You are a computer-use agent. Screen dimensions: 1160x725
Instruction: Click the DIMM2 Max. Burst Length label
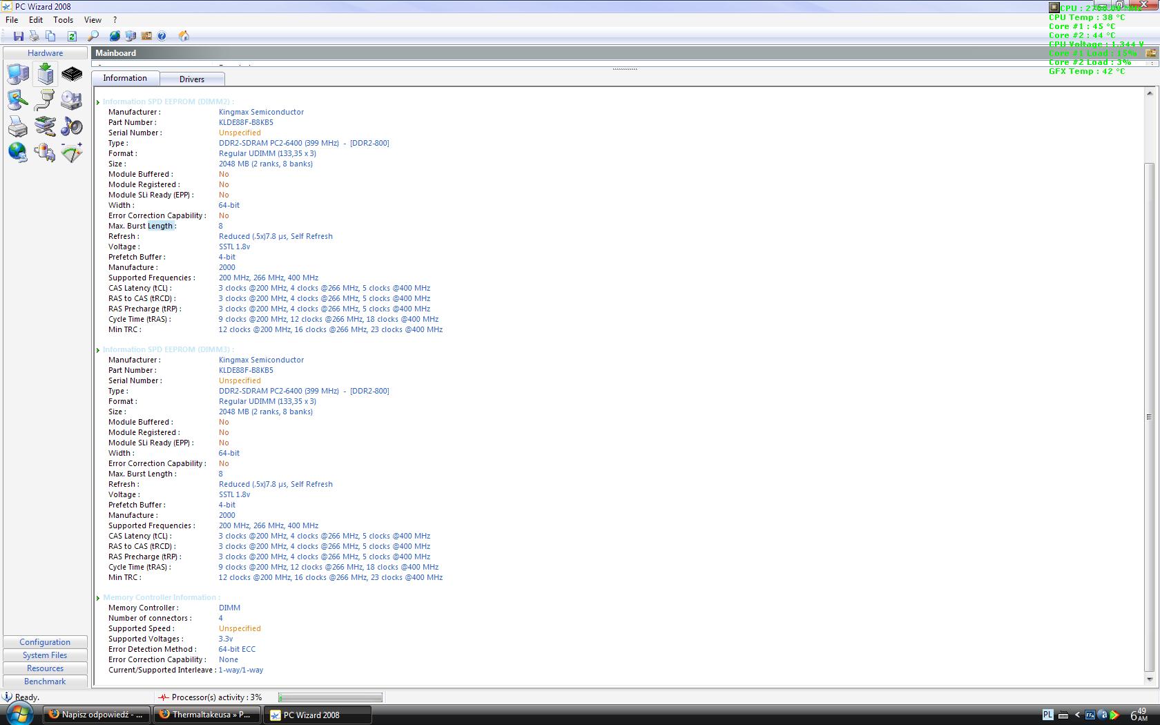click(142, 226)
